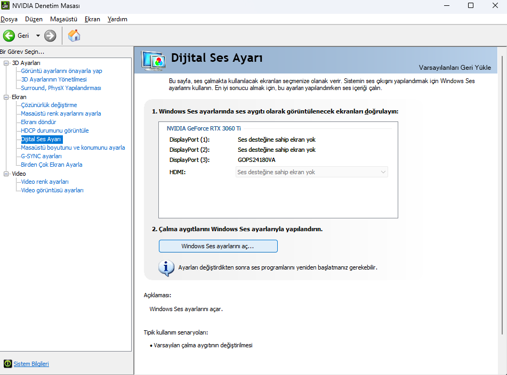The width and height of the screenshot is (507, 375).
Task: Select G-SYNC ayarları
Action: pos(41,156)
